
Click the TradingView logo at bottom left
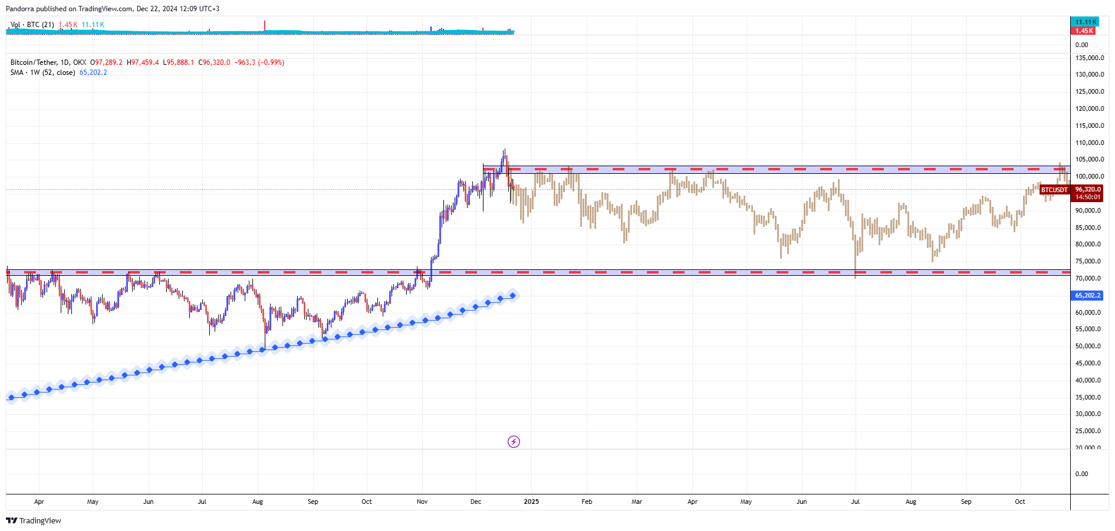[x=34, y=520]
